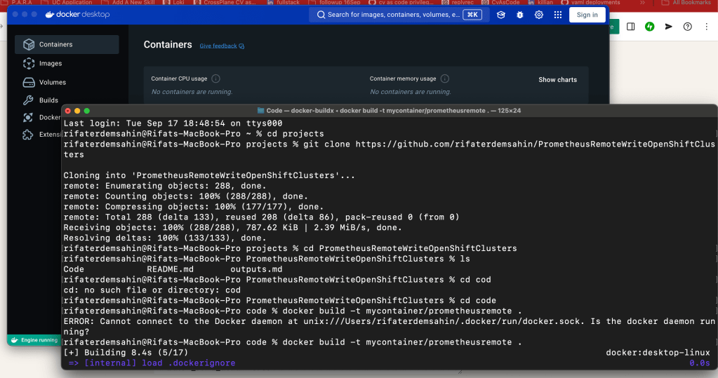Open Docker Desktop settings gear
This screenshot has width=718, height=378.
click(539, 15)
